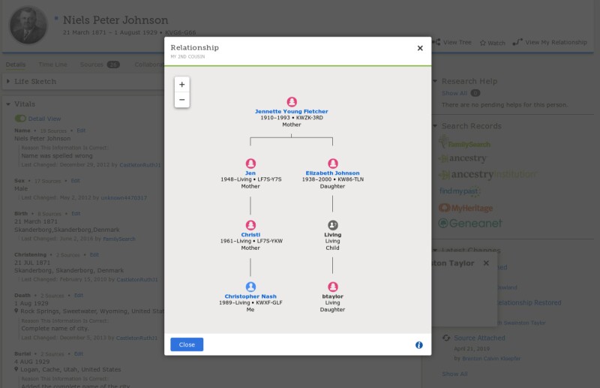Screen dimensions: 600x388
Task: Open the Christopher Nash name link
Action: (x=250, y=296)
